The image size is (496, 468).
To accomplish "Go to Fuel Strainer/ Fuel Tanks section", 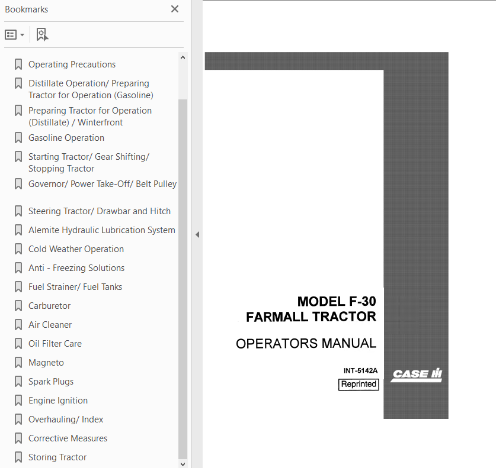I will click(x=75, y=287).
